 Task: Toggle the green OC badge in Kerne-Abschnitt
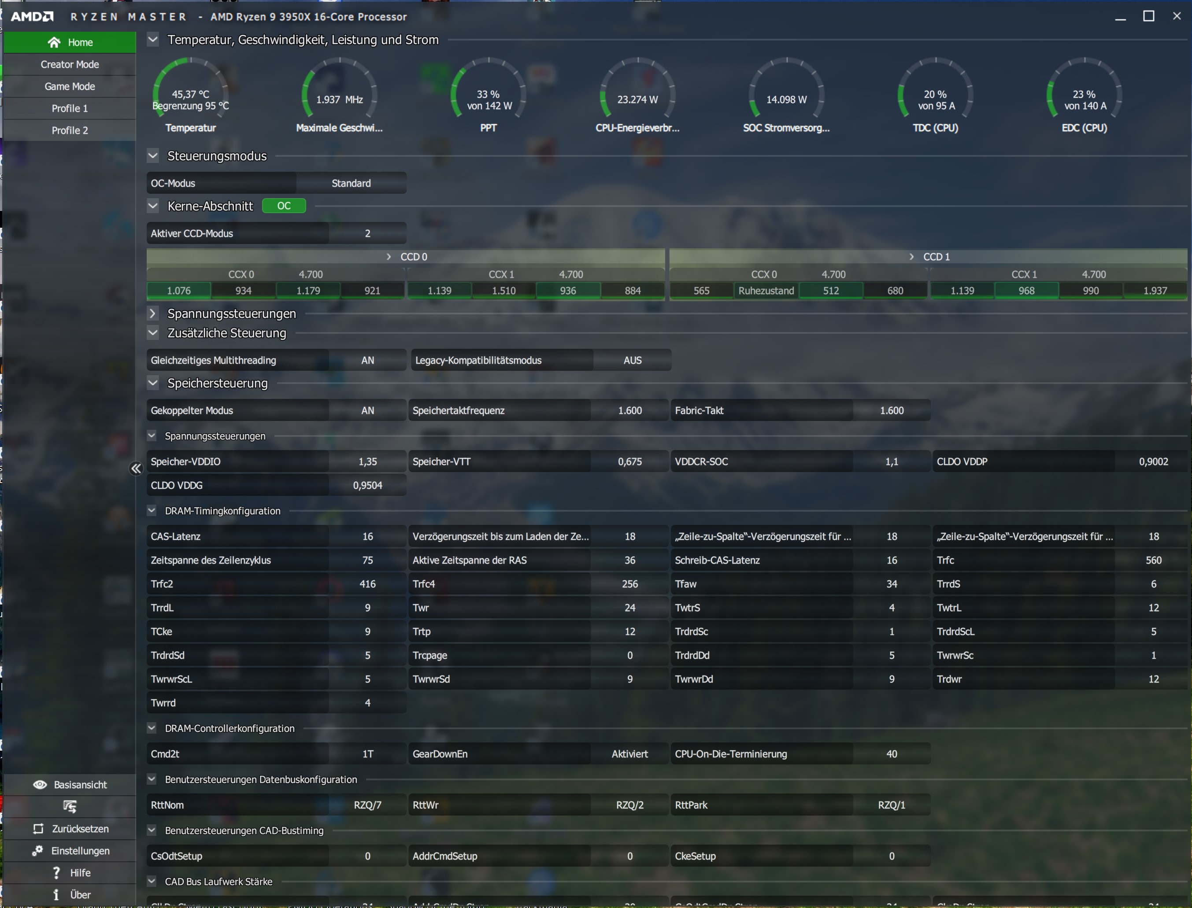pos(284,206)
